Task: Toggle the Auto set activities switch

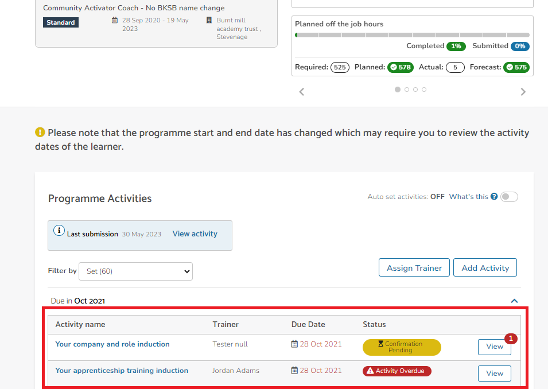Action: (x=509, y=197)
